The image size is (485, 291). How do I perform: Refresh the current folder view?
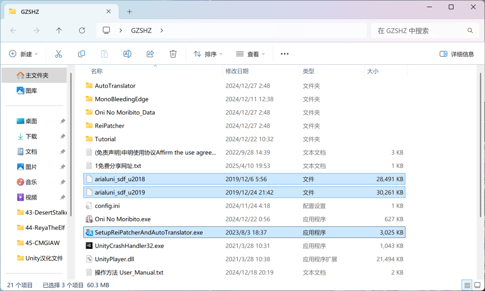82,30
